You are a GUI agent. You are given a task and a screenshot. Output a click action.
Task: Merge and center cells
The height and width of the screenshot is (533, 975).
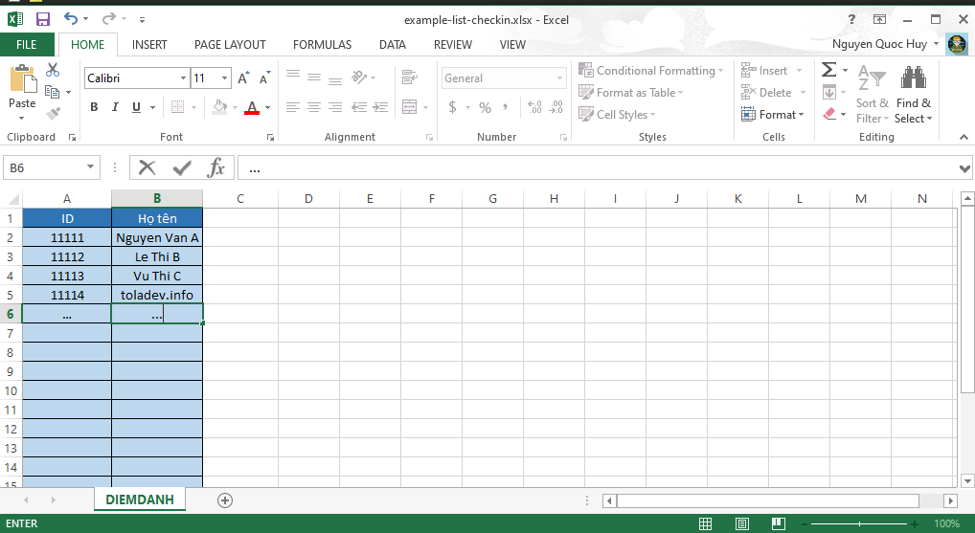409,107
